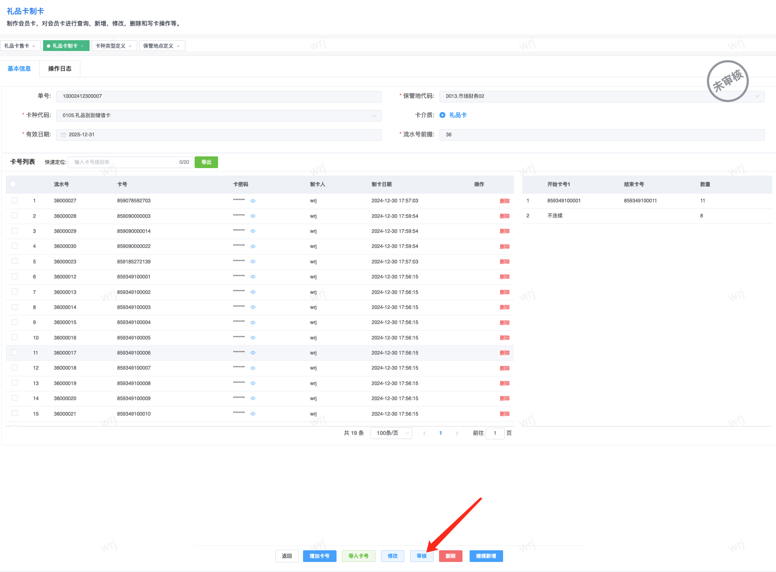Image resolution: width=776 pixels, height=572 pixels.
Task: Go to next page arrow
Action: point(457,433)
